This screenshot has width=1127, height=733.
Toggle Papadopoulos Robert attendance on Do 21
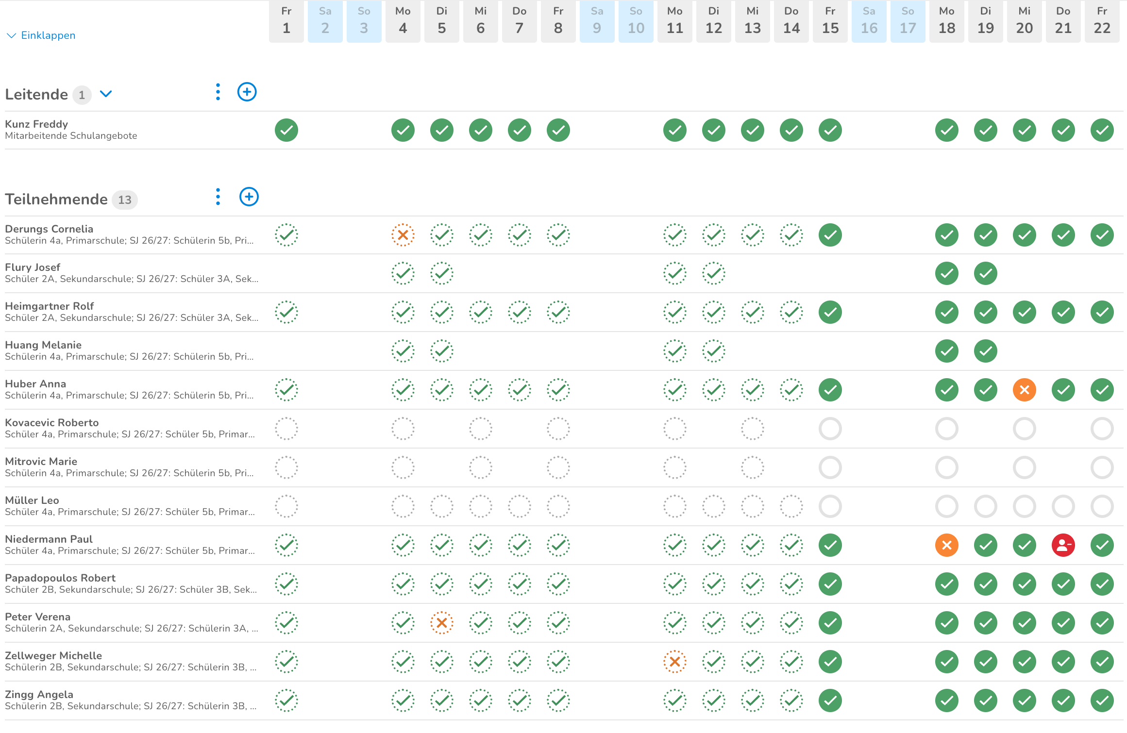[1063, 584]
